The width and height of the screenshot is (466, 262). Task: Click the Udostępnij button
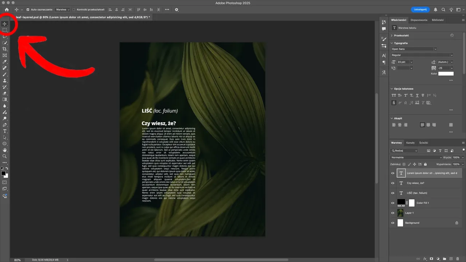[420, 9]
